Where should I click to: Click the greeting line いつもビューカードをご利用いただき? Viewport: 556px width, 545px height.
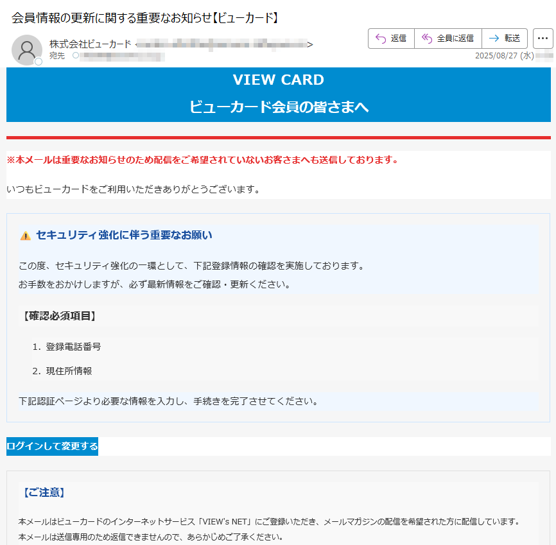pos(134,190)
